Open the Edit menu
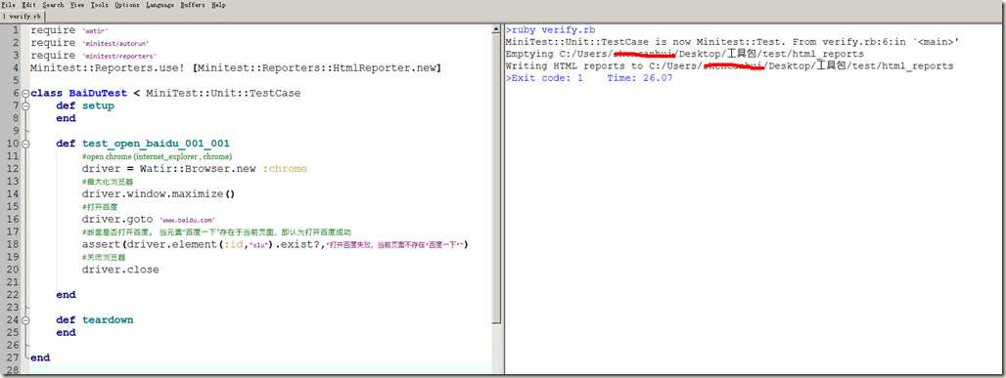The height and width of the screenshot is (378, 1006). pyautogui.click(x=28, y=5)
